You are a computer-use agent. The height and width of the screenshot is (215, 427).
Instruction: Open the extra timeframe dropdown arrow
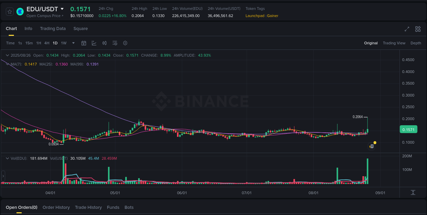click(73, 43)
